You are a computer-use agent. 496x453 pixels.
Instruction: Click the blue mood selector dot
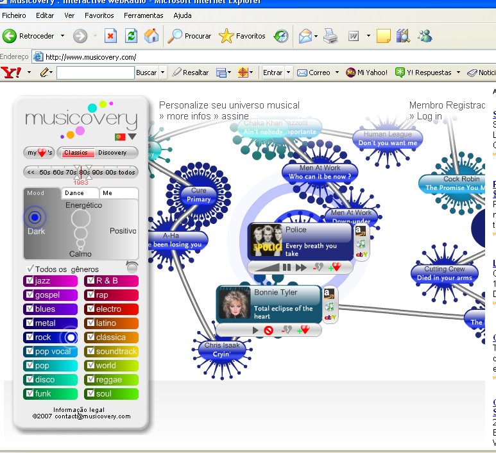click(35, 218)
